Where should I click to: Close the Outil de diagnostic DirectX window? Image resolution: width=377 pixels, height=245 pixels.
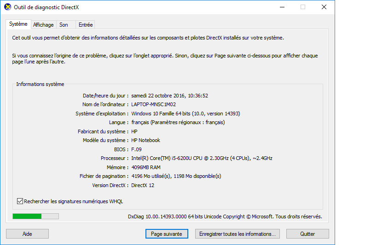tap(324, 7)
